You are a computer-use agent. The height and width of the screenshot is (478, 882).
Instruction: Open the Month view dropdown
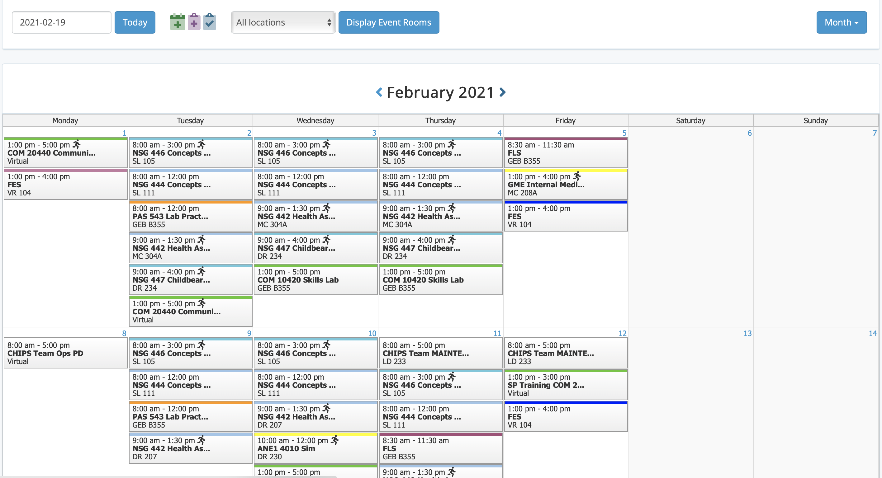841,22
